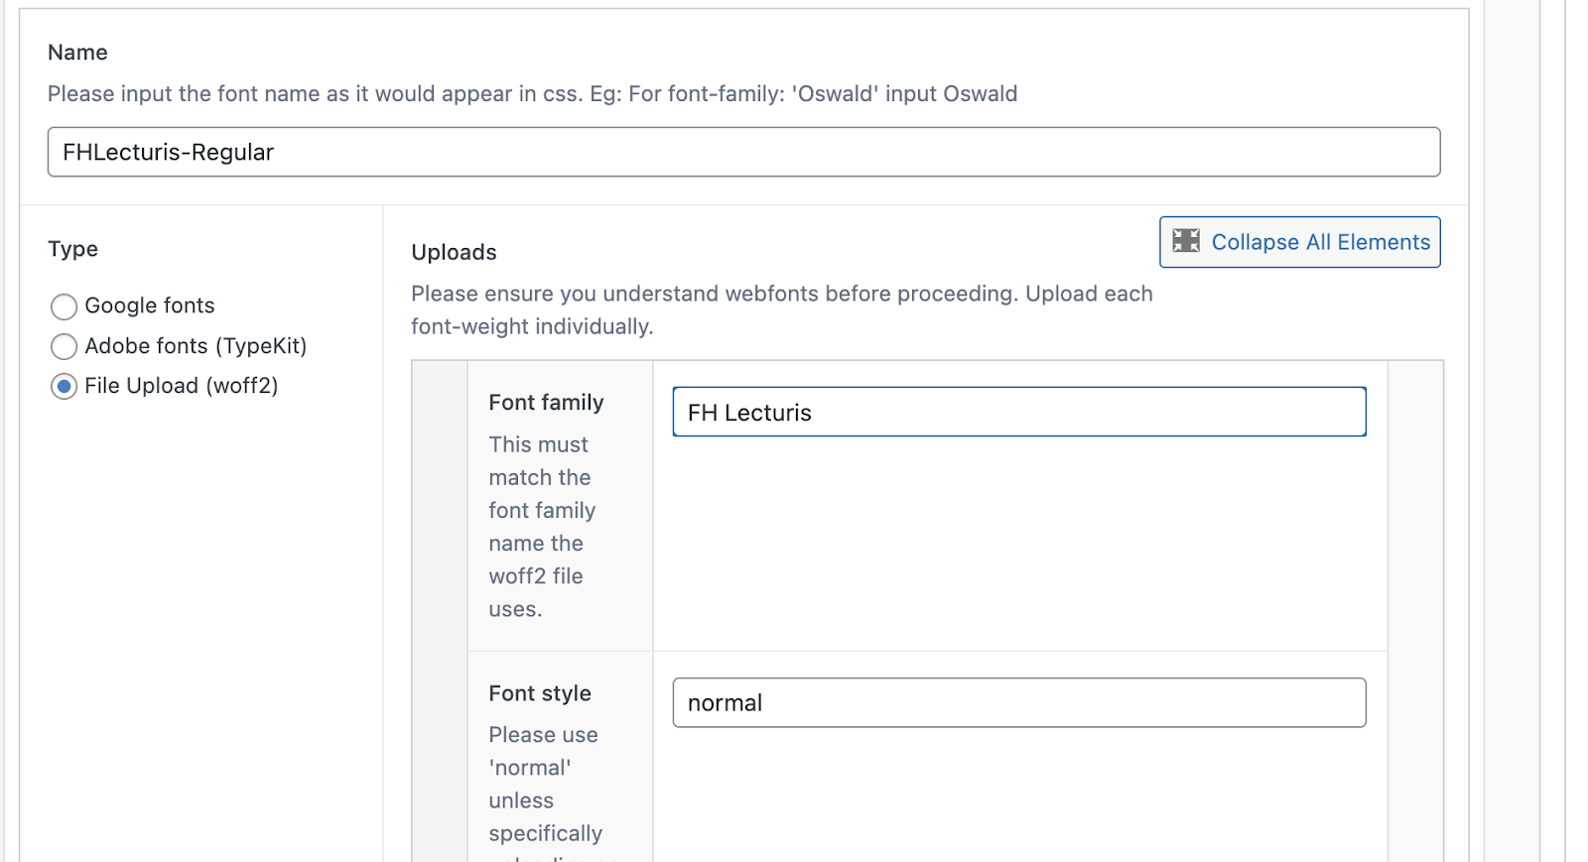Select the Google fonts radio option
The image size is (1588, 862).
[65, 307]
